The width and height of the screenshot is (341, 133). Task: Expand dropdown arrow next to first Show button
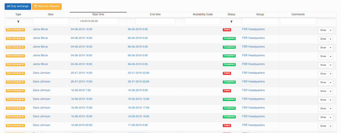[331, 30]
